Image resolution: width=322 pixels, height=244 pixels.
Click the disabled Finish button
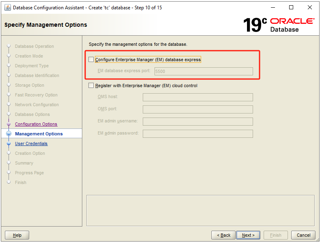pyautogui.click(x=276, y=235)
